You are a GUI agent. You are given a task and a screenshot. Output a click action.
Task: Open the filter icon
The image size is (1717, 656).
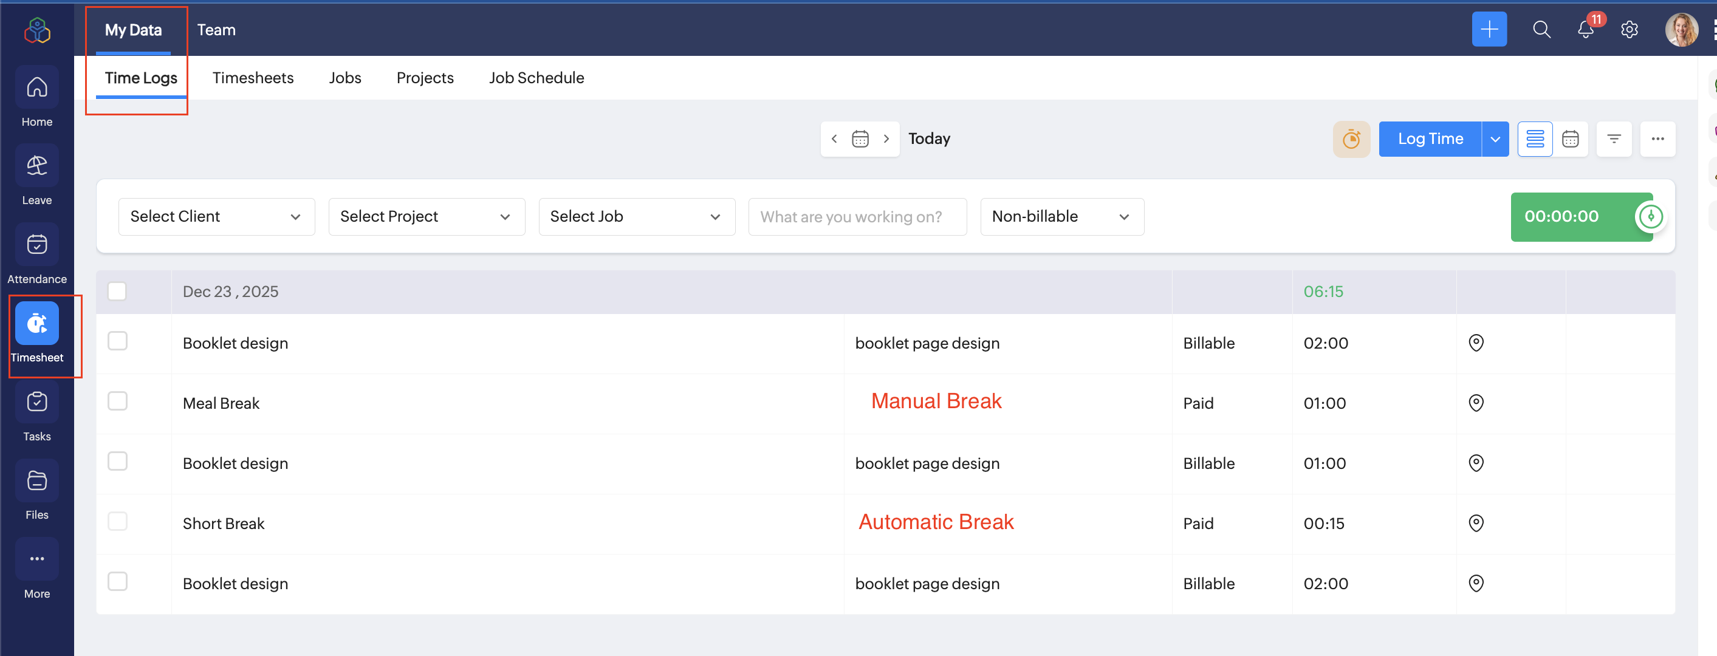(x=1614, y=139)
